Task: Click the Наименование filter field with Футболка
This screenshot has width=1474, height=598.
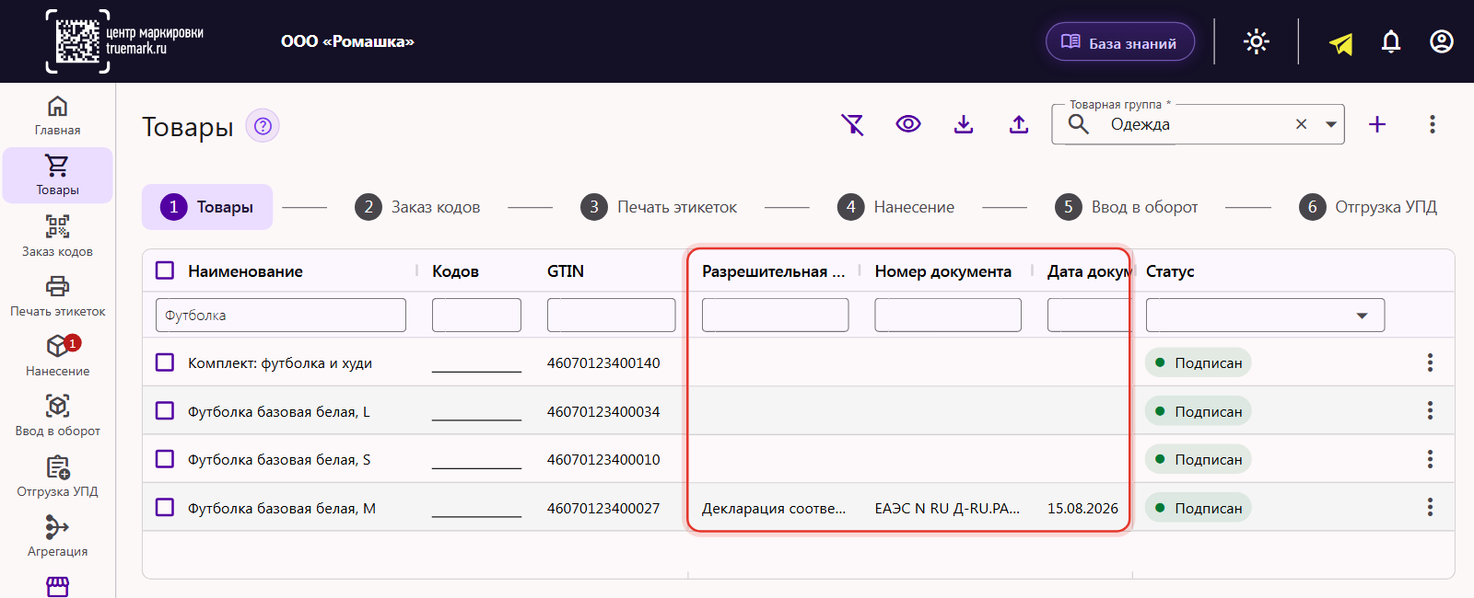Action: click(x=281, y=315)
